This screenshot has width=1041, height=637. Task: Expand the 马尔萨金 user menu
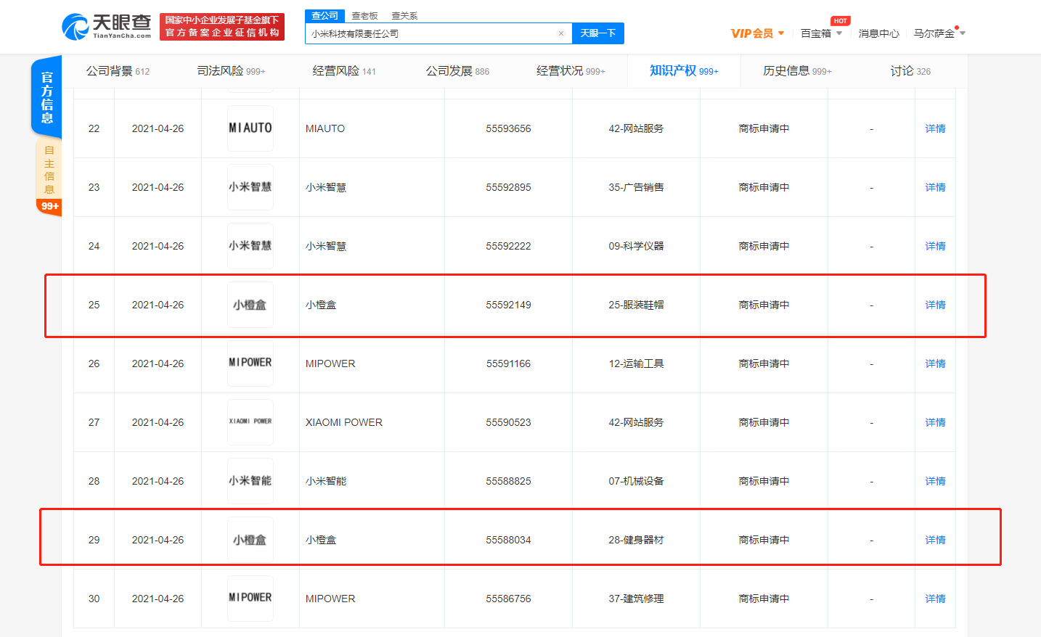(x=939, y=33)
